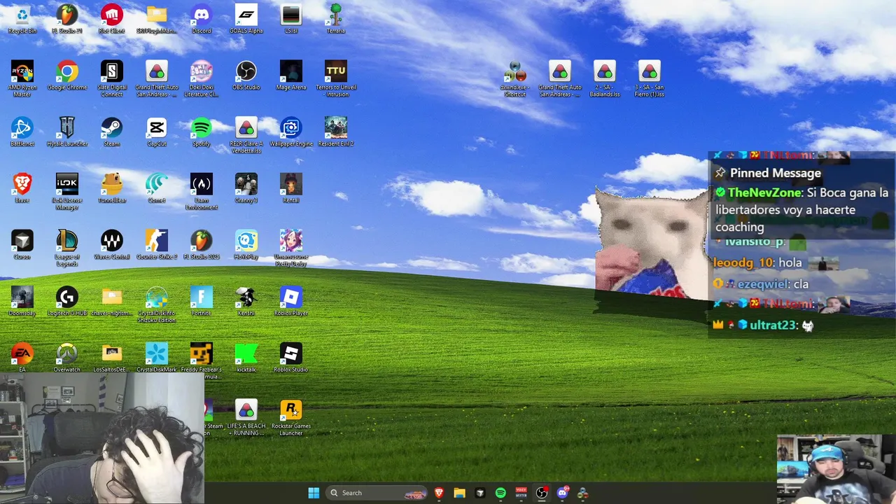896x504 pixels.
Task: Launch Fortnite from the desktop
Action: pos(202,302)
